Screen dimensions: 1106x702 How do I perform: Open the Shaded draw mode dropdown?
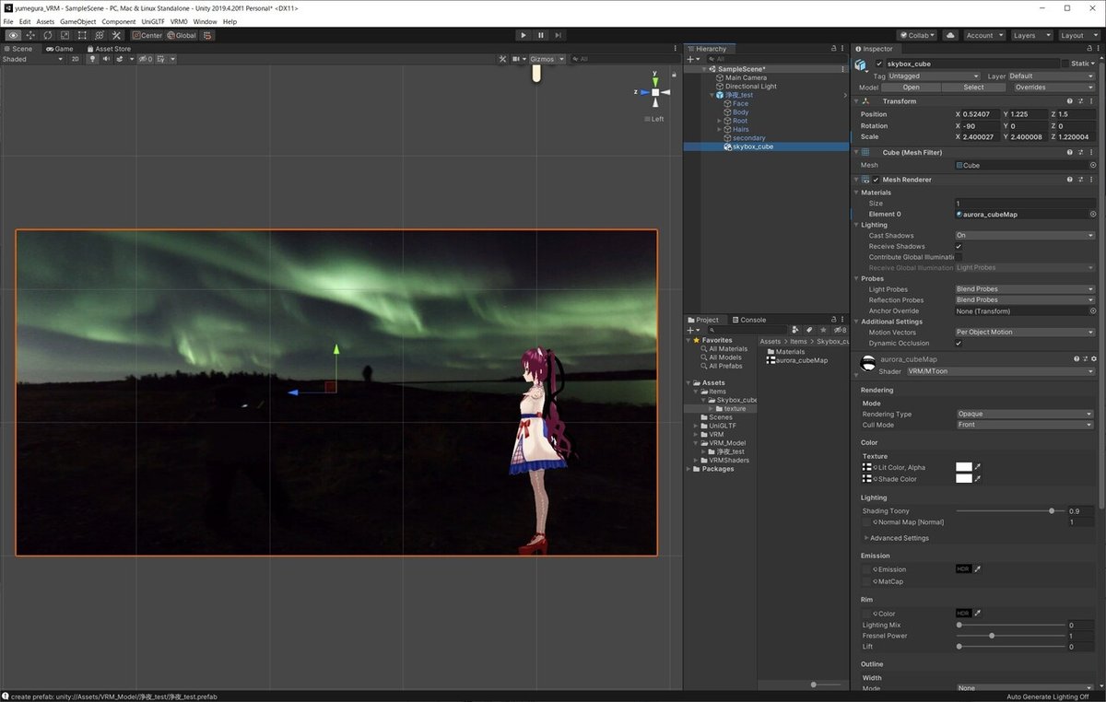point(32,59)
